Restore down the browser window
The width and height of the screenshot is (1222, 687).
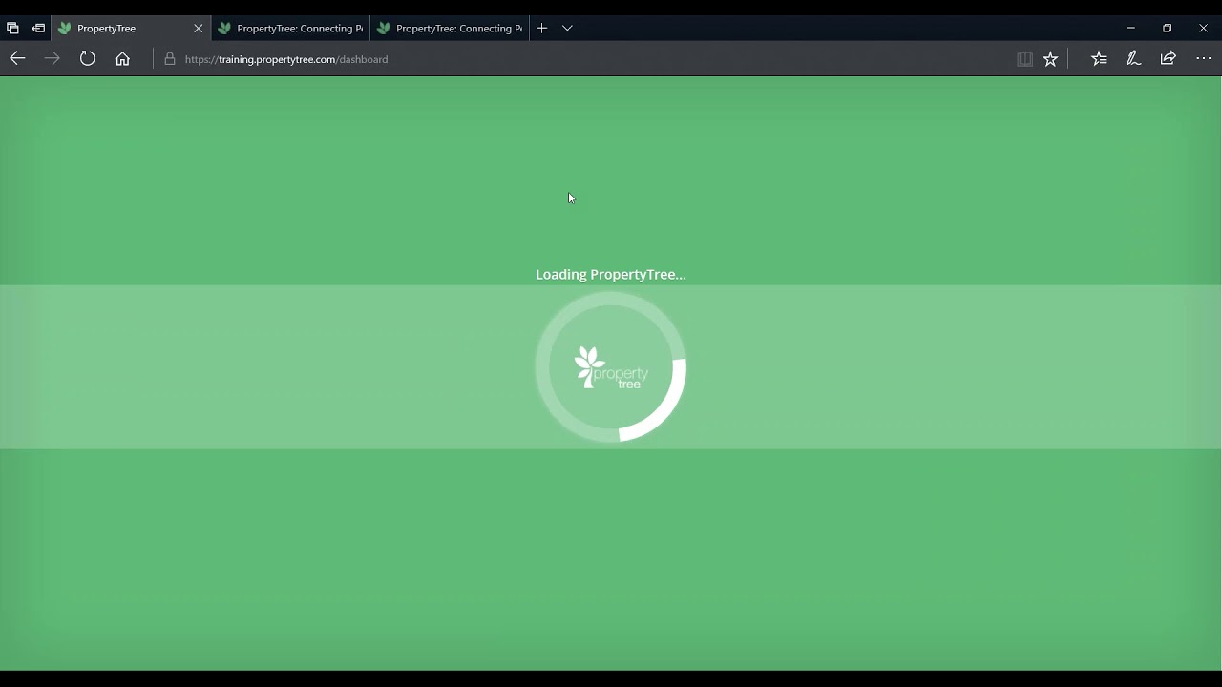tap(1167, 28)
